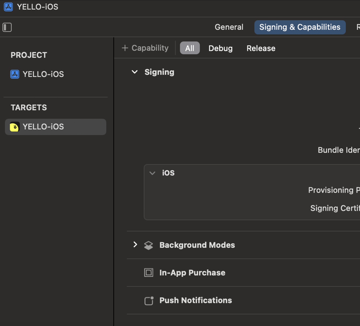Click the YELLO-iOS title in the title bar
Image resolution: width=360 pixels, height=326 pixels.
(38, 7)
